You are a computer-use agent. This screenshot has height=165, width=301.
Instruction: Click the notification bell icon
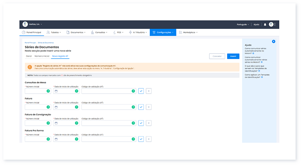coord(265,24)
